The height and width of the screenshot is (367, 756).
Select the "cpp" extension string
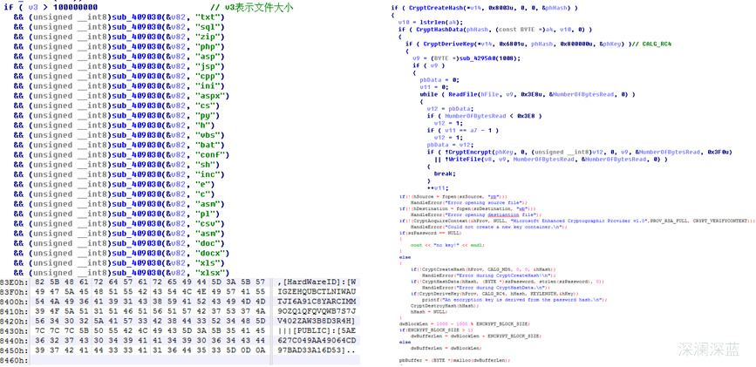click(210, 76)
